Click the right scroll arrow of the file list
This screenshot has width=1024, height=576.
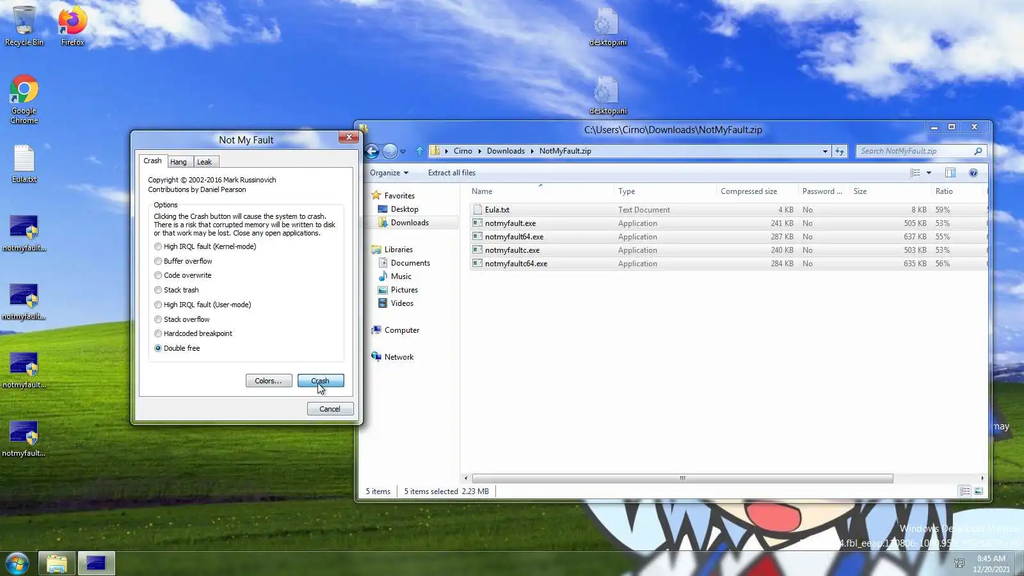(x=982, y=478)
